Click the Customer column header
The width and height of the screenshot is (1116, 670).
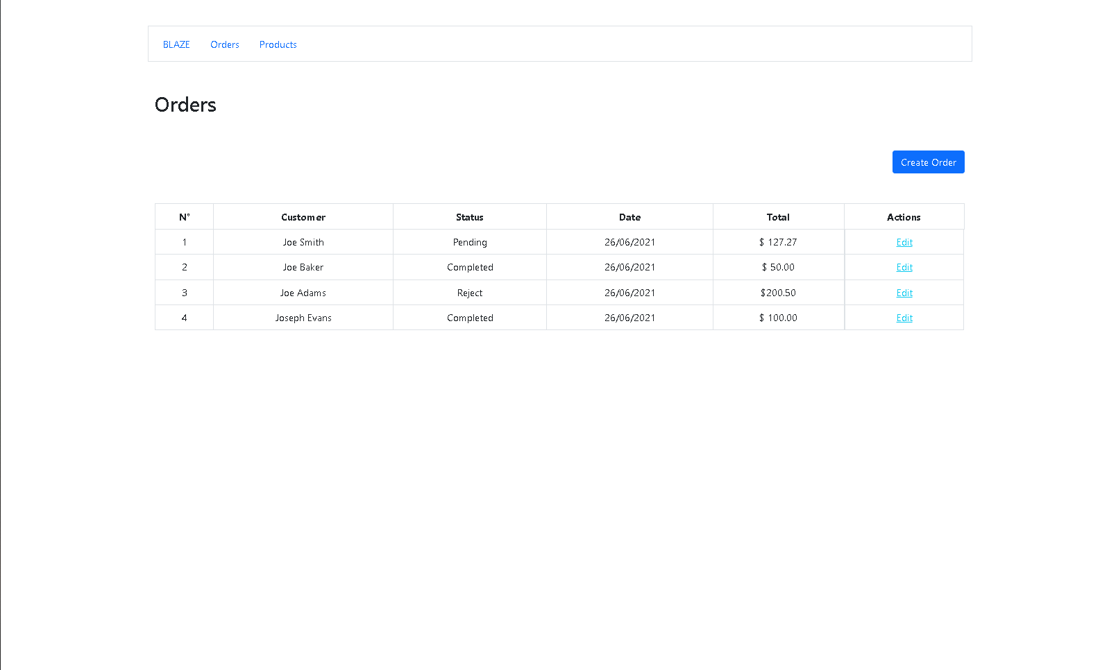click(x=303, y=216)
